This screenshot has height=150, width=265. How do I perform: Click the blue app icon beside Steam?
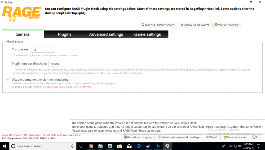pyautogui.click(x=158, y=146)
